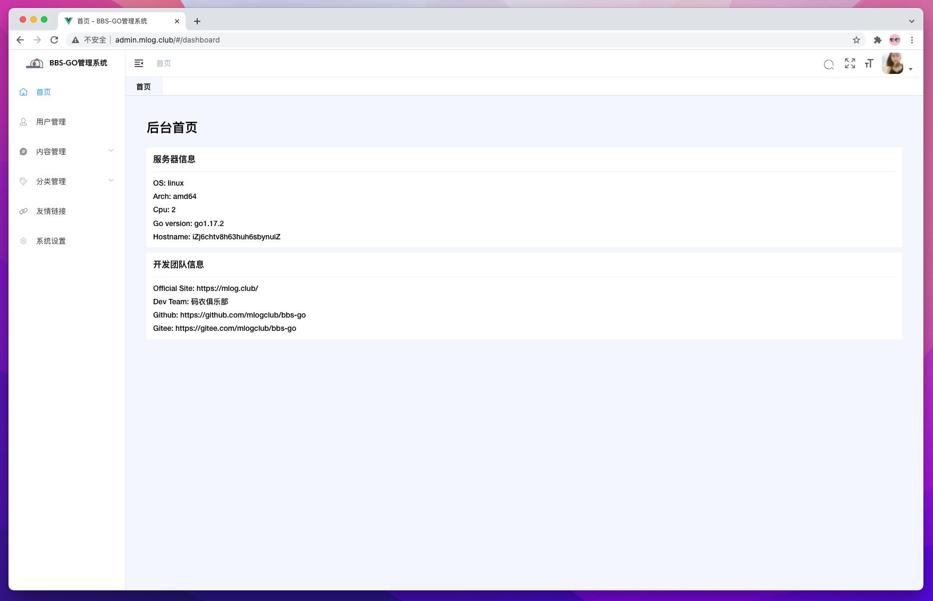Open 友情链接 menu item
The height and width of the screenshot is (601, 933).
pos(67,211)
